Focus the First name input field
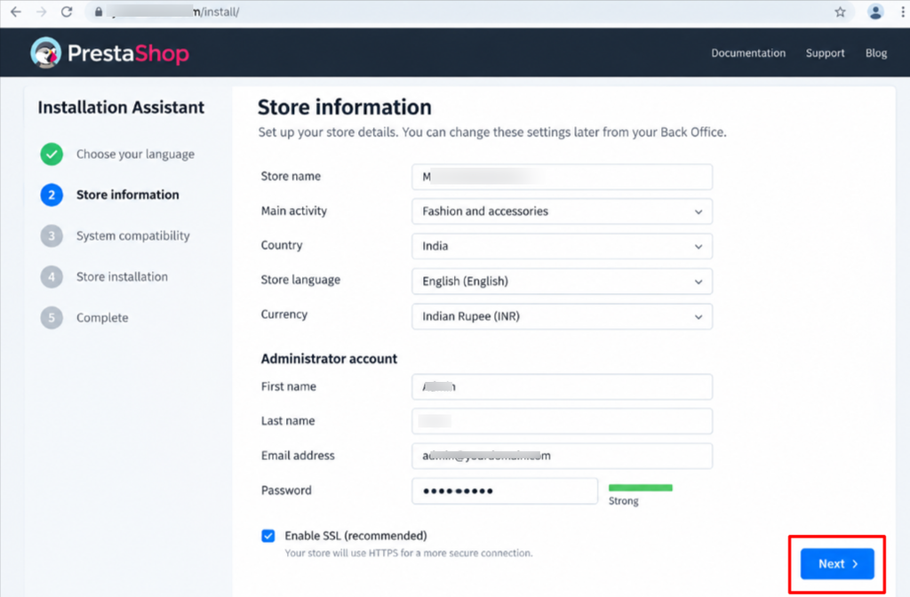Screen dimensions: 910x597 coord(562,387)
